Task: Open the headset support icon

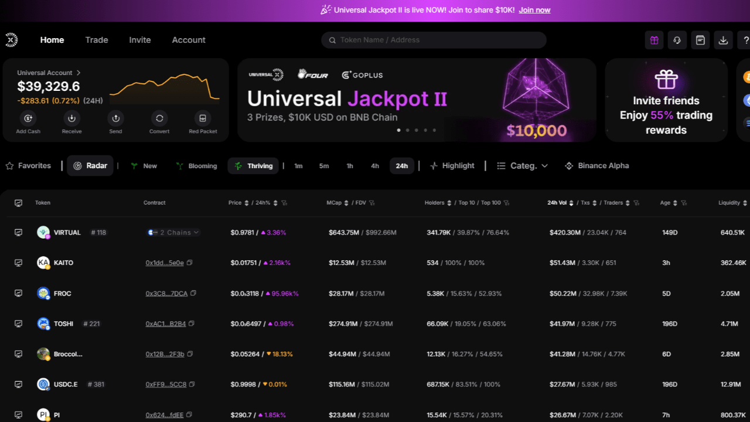Action: (x=677, y=40)
